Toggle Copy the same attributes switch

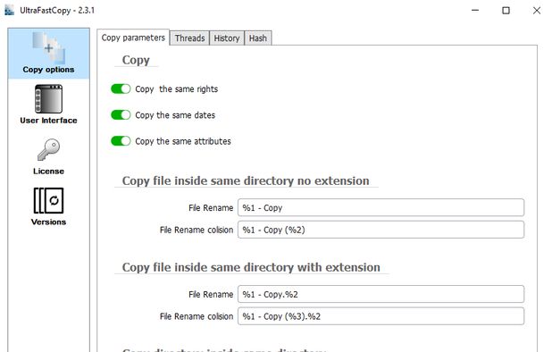[x=121, y=141]
